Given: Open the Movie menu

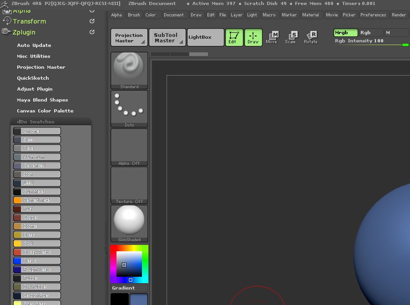Looking at the screenshot, I should point(332,15).
